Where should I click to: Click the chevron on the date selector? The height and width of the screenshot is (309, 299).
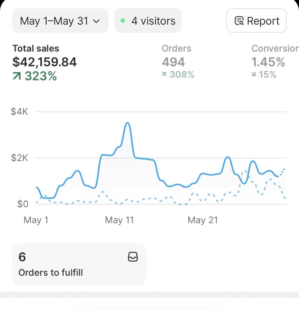coord(96,21)
